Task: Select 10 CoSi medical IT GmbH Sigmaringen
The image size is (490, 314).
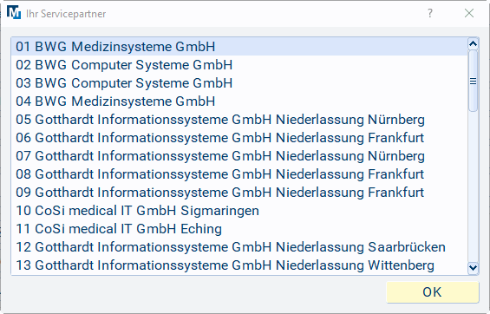Action: click(239, 210)
